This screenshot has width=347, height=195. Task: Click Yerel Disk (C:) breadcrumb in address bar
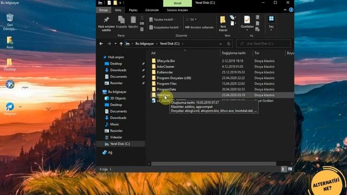[170, 44]
